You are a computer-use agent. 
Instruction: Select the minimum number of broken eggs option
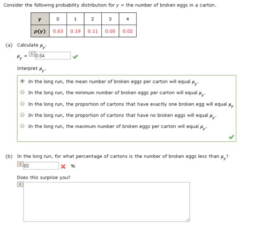(23, 92)
